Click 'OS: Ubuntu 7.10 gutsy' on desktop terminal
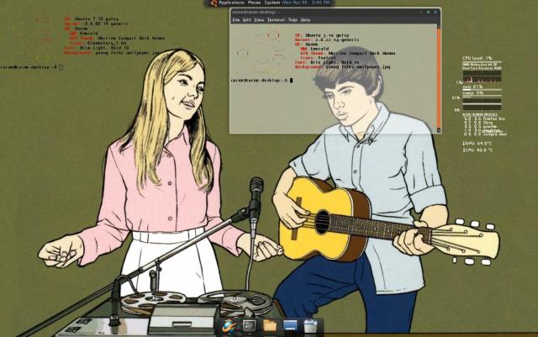Image resolution: width=538 pixels, height=337 pixels. tap(92, 18)
